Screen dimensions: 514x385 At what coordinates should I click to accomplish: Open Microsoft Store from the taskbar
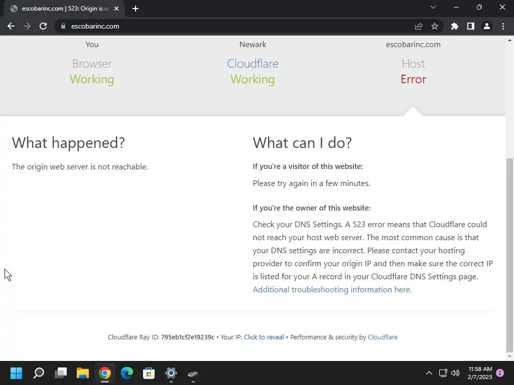point(149,373)
